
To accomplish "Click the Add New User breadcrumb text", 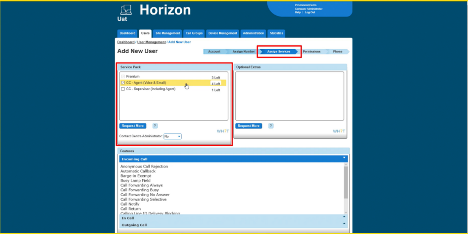I will (179, 42).
